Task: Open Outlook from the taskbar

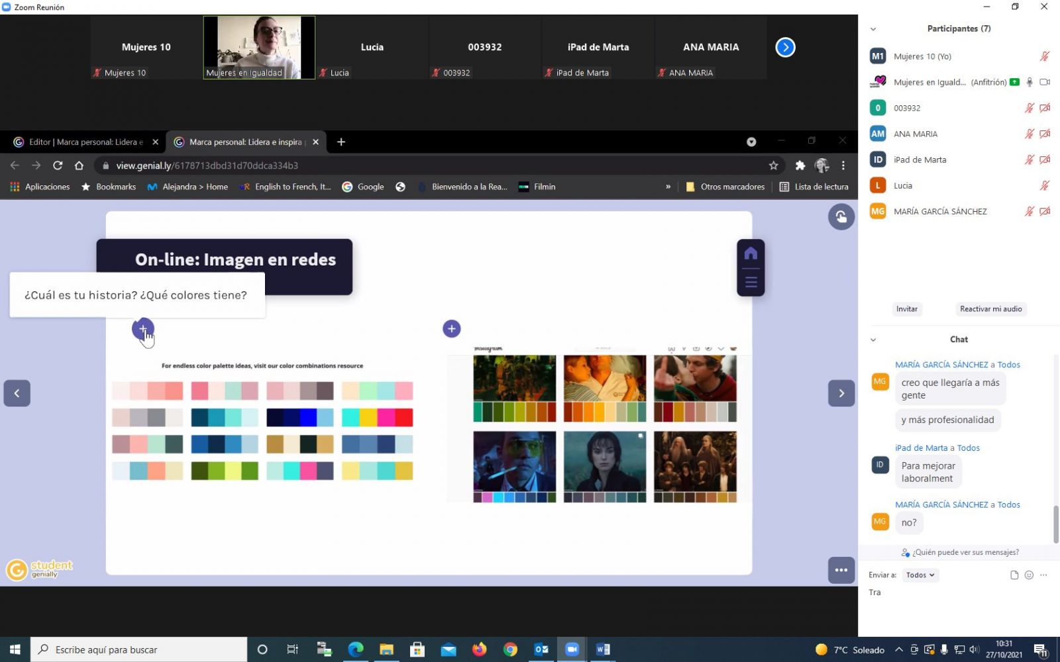Action: click(x=541, y=649)
